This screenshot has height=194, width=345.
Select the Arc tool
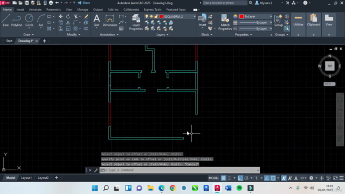point(41,20)
